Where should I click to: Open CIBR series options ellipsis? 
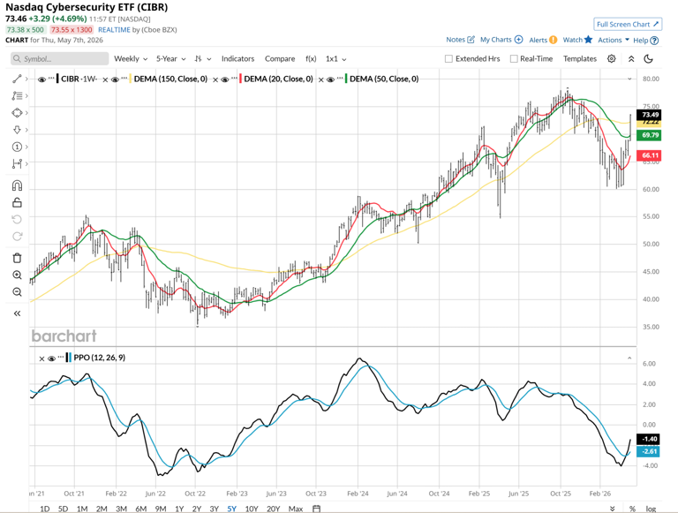pos(51,78)
